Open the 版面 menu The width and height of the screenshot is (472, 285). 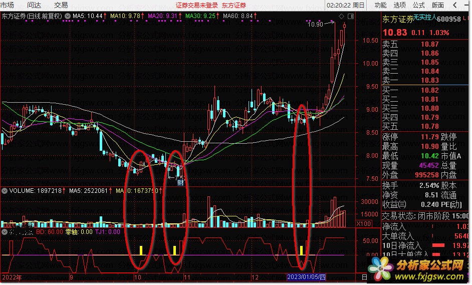(438, 5)
